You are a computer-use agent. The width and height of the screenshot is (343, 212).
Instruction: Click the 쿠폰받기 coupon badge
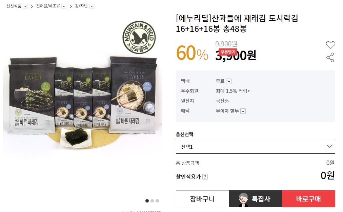click(228, 52)
